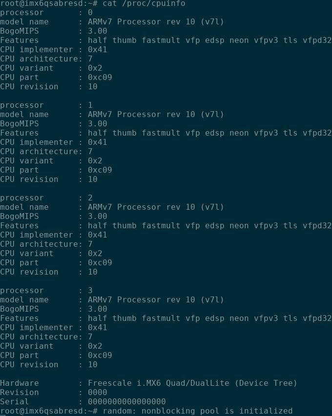Click the BogoMIPS 3.00 value for processor 1
The image size is (332, 416).
pyautogui.click(x=97, y=124)
